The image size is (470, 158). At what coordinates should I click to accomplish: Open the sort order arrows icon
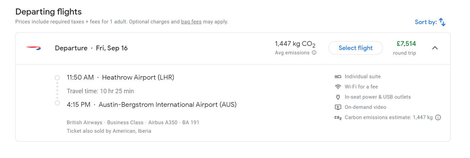point(442,22)
